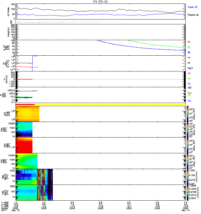Click the FBK edc12 spectrogram
This screenshot has width=201, height=214.
coord(34,177)
